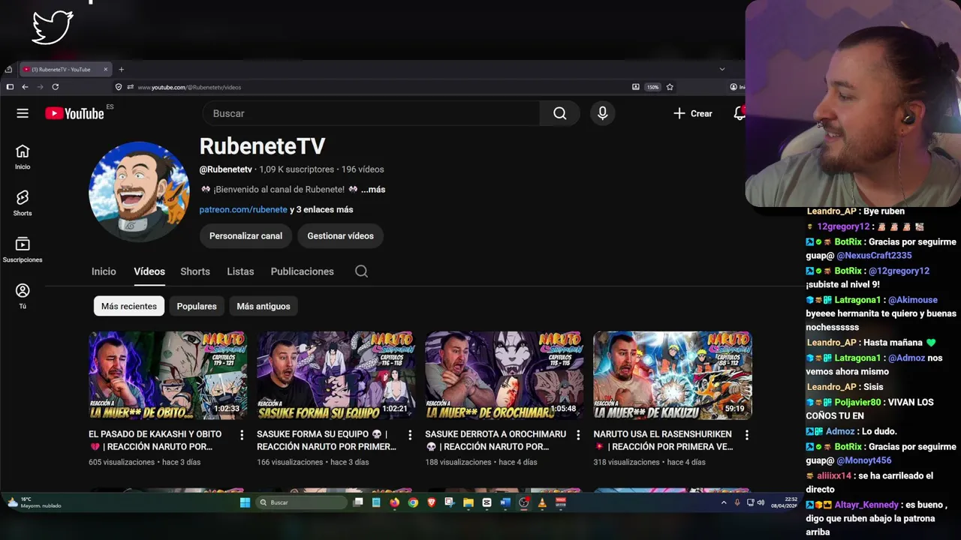Open the SASUKE FORMA SU EQUIPO thumbnail
The height and width of the screenshot is (540, 961).
point(336,375)
